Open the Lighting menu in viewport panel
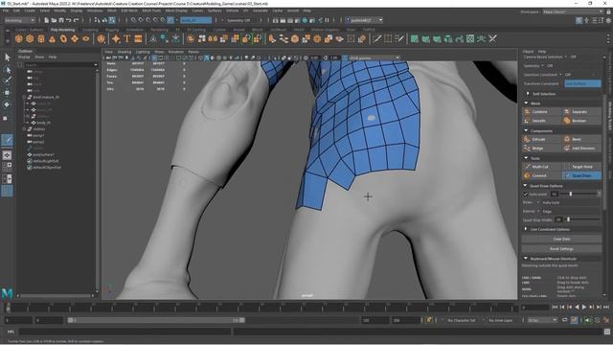613x345 pixels. [x=143, y=52]
